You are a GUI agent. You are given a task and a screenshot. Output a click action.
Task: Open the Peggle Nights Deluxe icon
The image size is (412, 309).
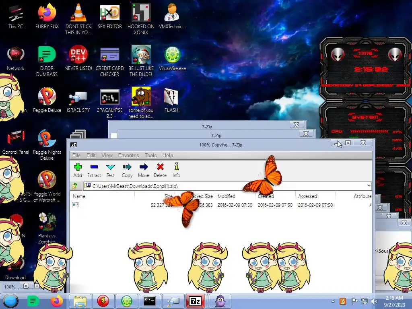point(47,145)
